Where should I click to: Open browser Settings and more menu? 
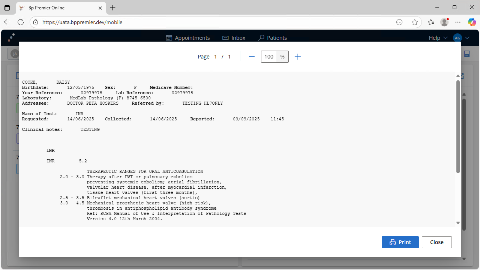pos(458,22)
